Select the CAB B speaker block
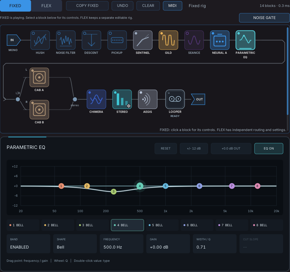 tap(39, 110)
